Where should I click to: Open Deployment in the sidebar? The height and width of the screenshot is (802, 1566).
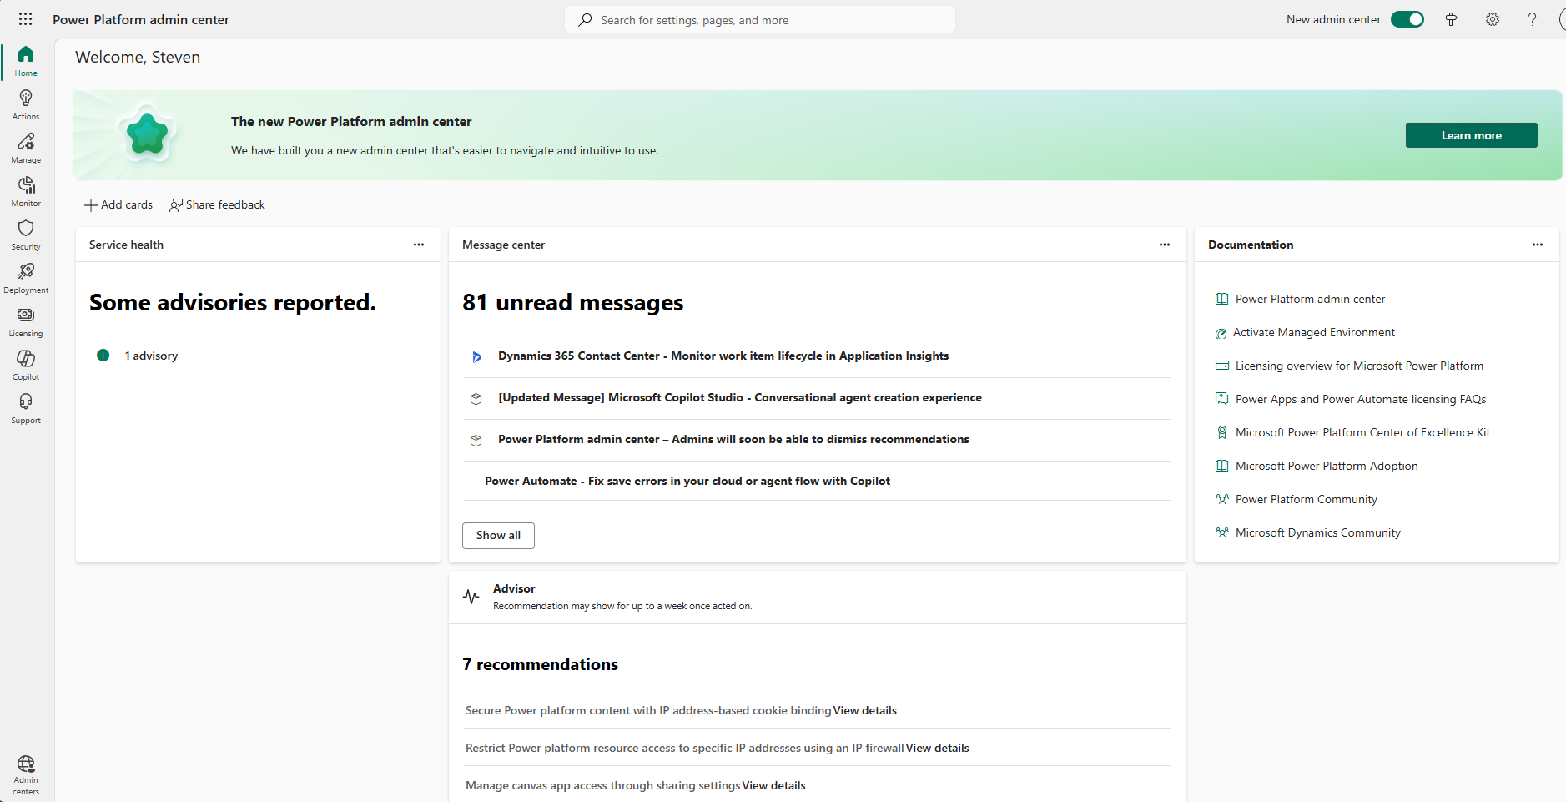point(26,278)
